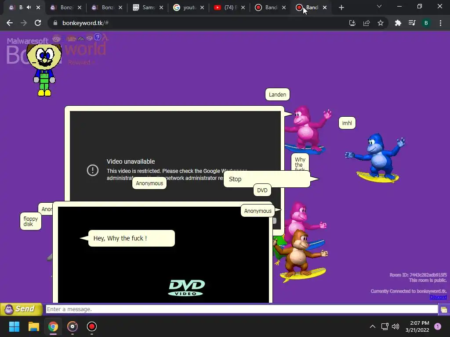This screenshot has height=337, width=450.
Task: Click the Room ID text
Action: pyautogui.click(x=418, y=275)
